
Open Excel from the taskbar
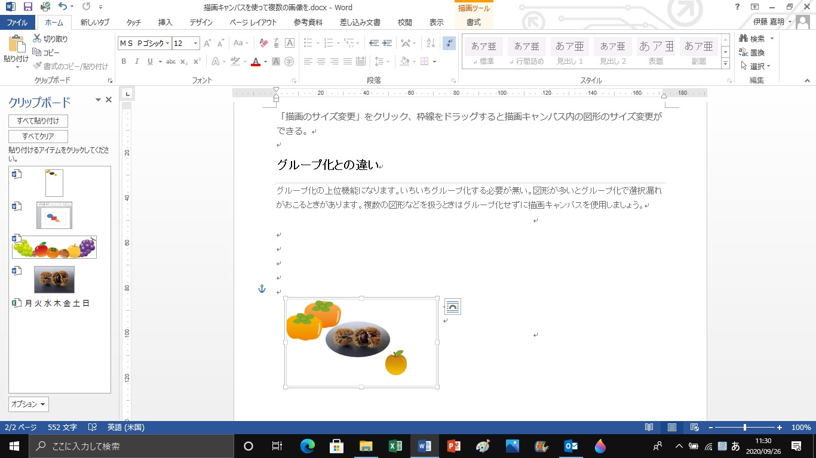[x=395, y=446]
